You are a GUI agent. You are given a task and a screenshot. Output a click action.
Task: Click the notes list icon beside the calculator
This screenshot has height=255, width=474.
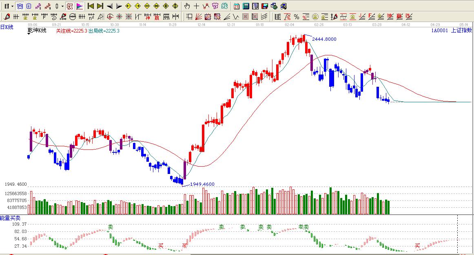(x=255, y=6)
